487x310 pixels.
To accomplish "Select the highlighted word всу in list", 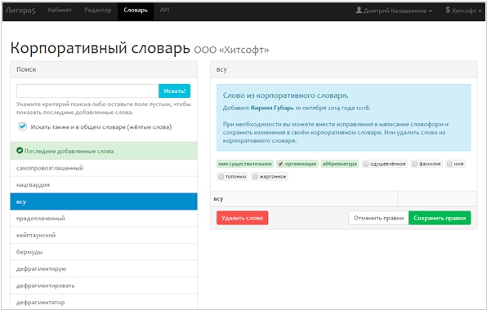I will [104, 201].
